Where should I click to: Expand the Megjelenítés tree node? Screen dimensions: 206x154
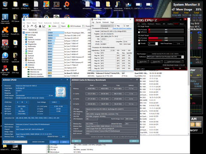coord(24,44)
